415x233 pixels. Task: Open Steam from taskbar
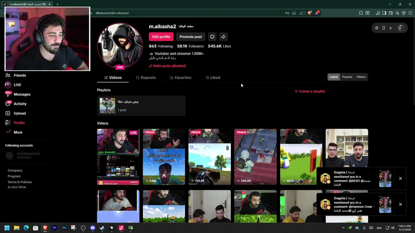click(102, 228)
